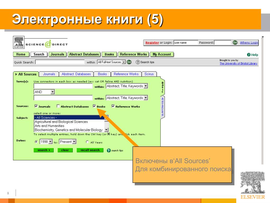Click the Subject list scroll down arrow
The width and height of the screenshot is (270, 203).
pos(107,130)
